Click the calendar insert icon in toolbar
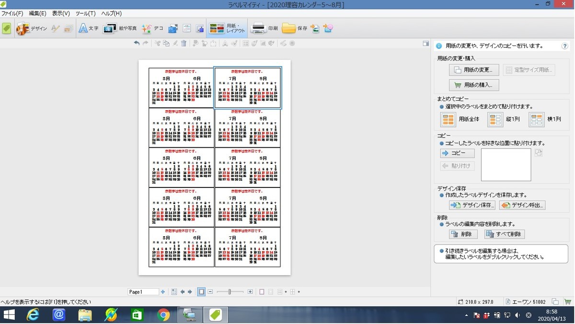 187,29
